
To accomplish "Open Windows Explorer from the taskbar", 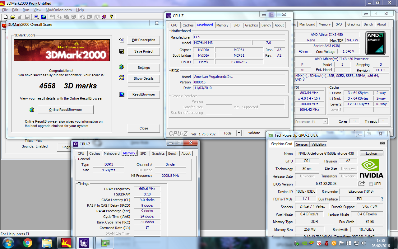I will [x=47, y=243].
